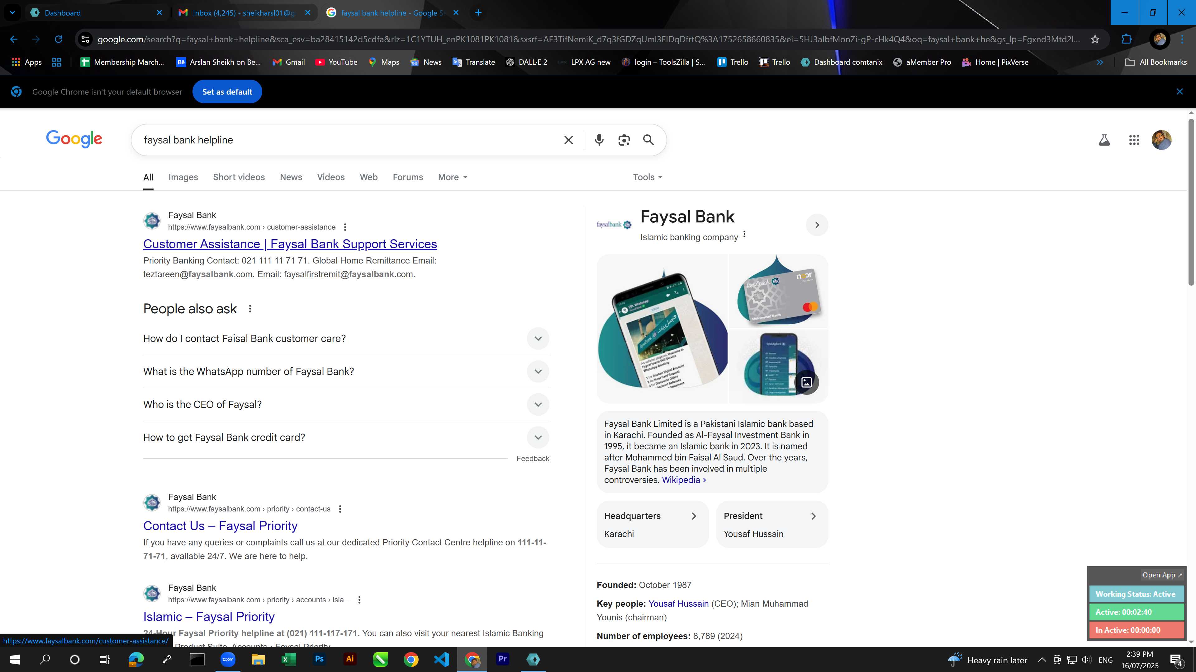1196x672 pixels.
Task: Expand How to get credit card question
Action: click(x=346, y=437)
